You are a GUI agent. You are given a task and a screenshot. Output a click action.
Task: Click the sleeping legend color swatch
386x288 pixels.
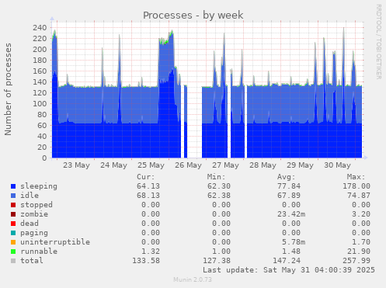[13, 186]
